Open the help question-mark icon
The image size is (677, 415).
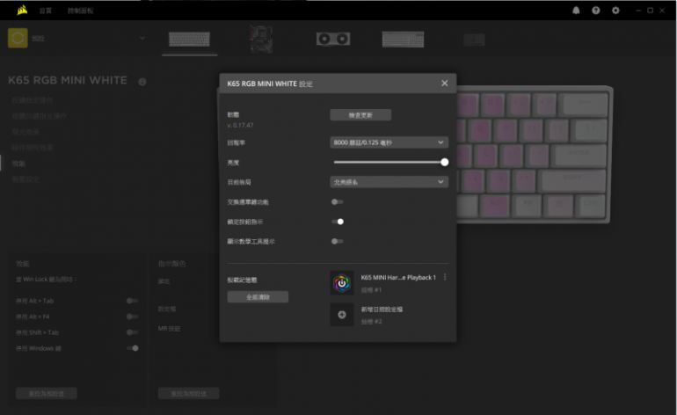[x=596, y=11]
